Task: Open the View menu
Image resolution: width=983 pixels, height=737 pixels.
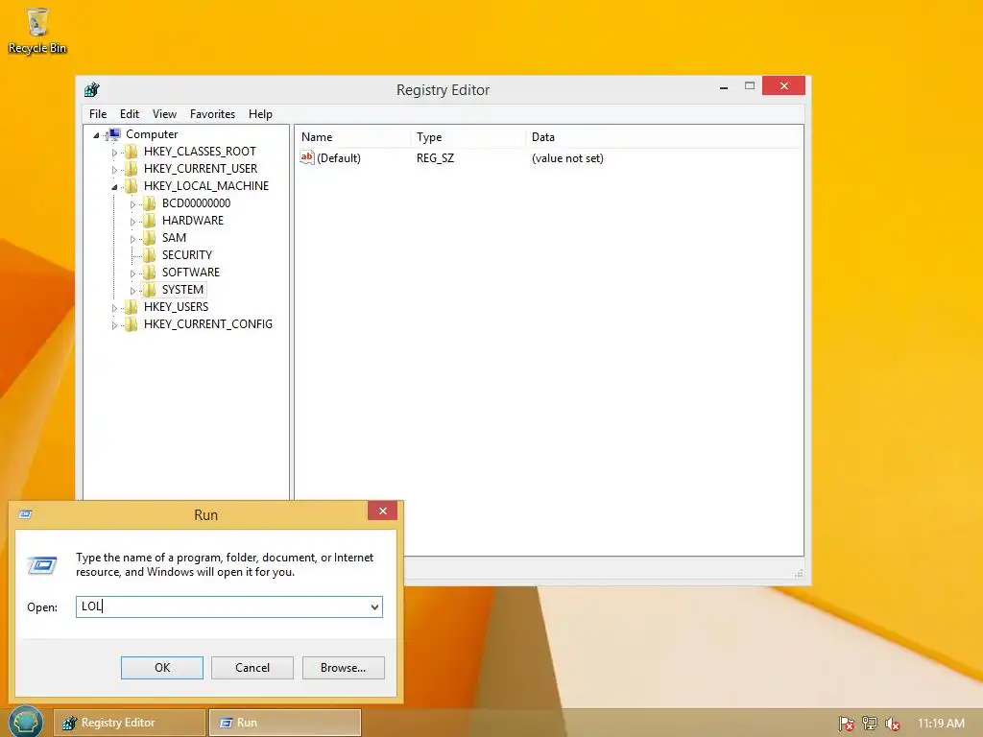Action: click(x=164, y=114)
